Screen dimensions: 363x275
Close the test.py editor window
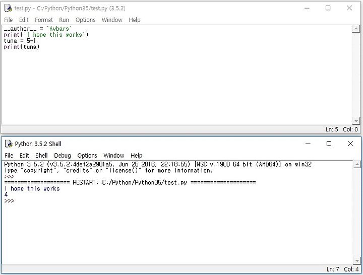pyautogui.click(x=349, y=8)
